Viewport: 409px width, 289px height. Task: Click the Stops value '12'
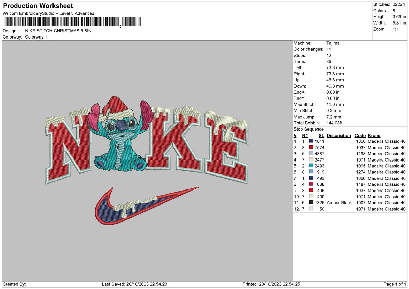click(x=329, y=55)
